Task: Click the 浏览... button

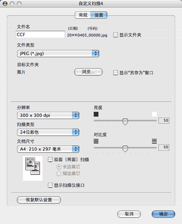Action: pos(88,72)
